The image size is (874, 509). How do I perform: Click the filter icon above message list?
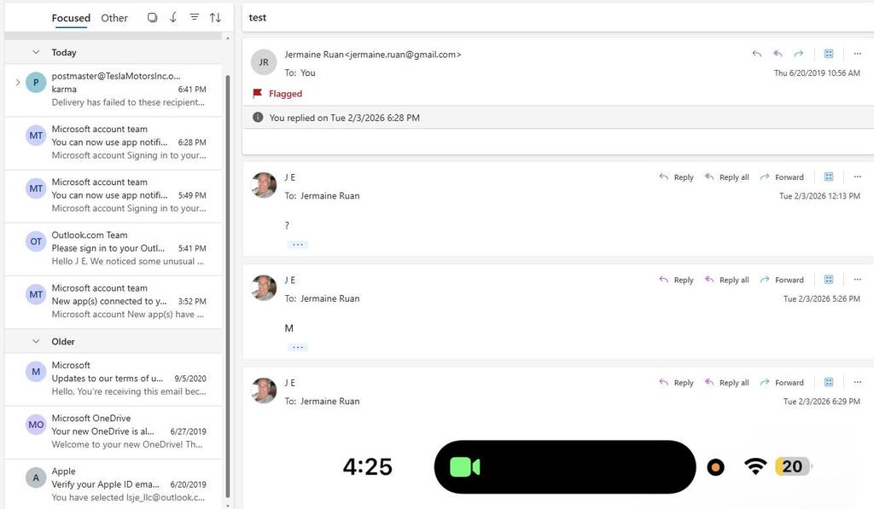[194, 18]
